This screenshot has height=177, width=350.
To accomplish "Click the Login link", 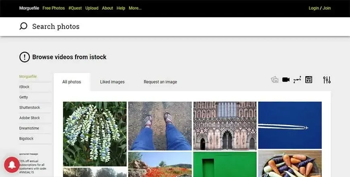I will 314,8.
